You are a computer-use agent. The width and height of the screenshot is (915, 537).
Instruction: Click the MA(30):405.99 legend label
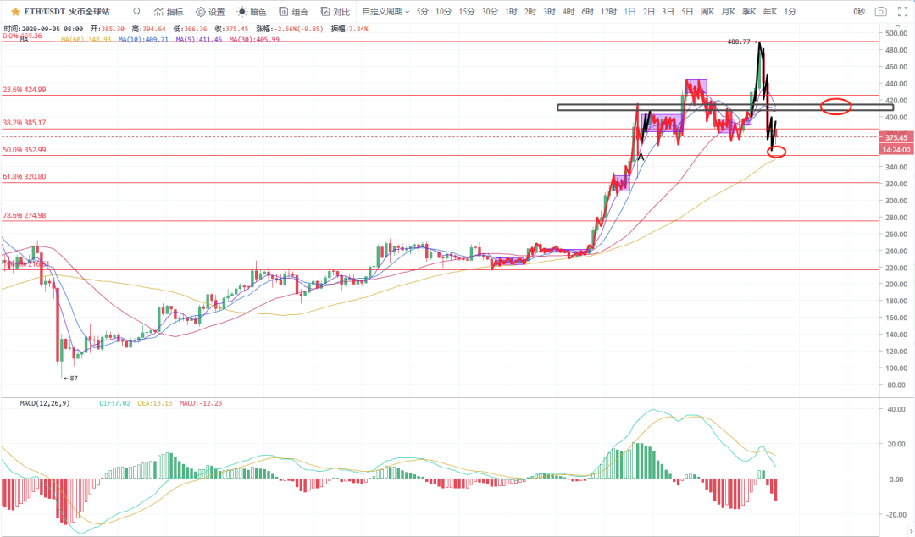coord(254,40)
